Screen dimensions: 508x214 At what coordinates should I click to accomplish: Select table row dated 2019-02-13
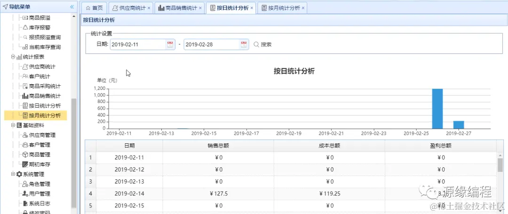[x=291, y=181]
